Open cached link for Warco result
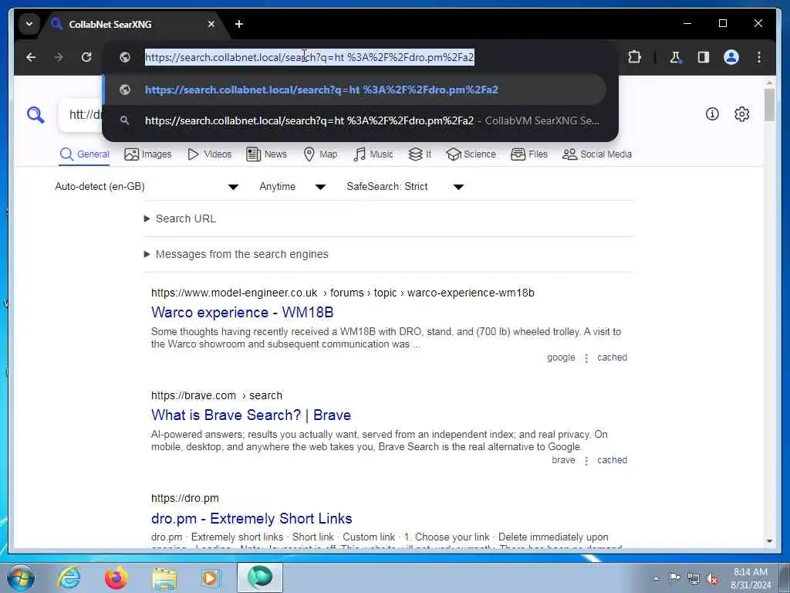Screen dimensions: 790x593 (612, 357)
